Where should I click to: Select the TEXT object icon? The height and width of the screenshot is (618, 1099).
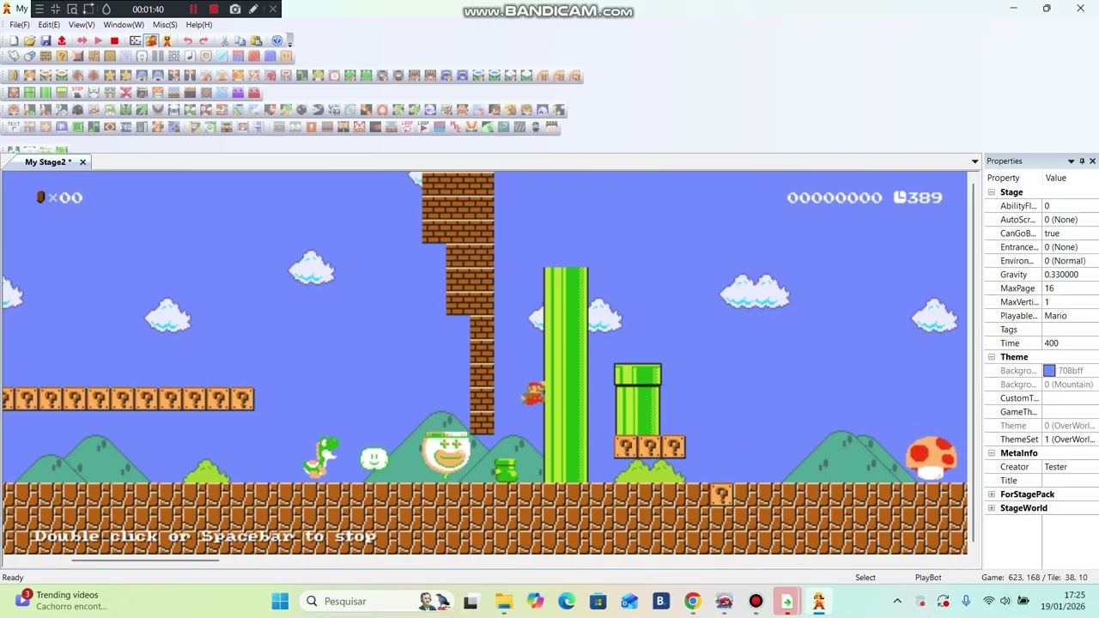click(x=14, y=126)
